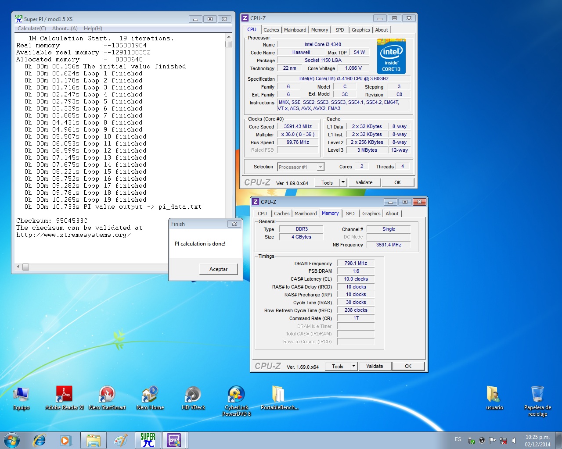Click the Core Speed value field

tap(298, 126)
